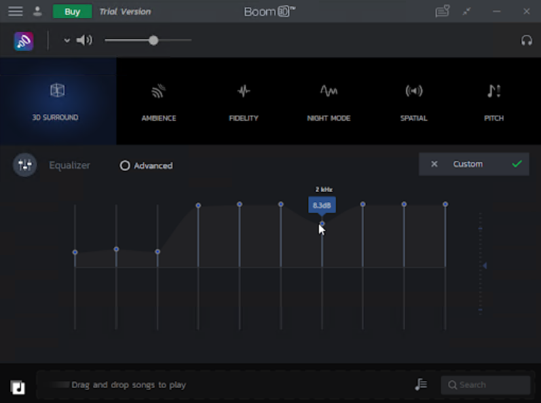541x403 pixels.
Task: Click the Boom app logo icon
Action: [24, 41]
